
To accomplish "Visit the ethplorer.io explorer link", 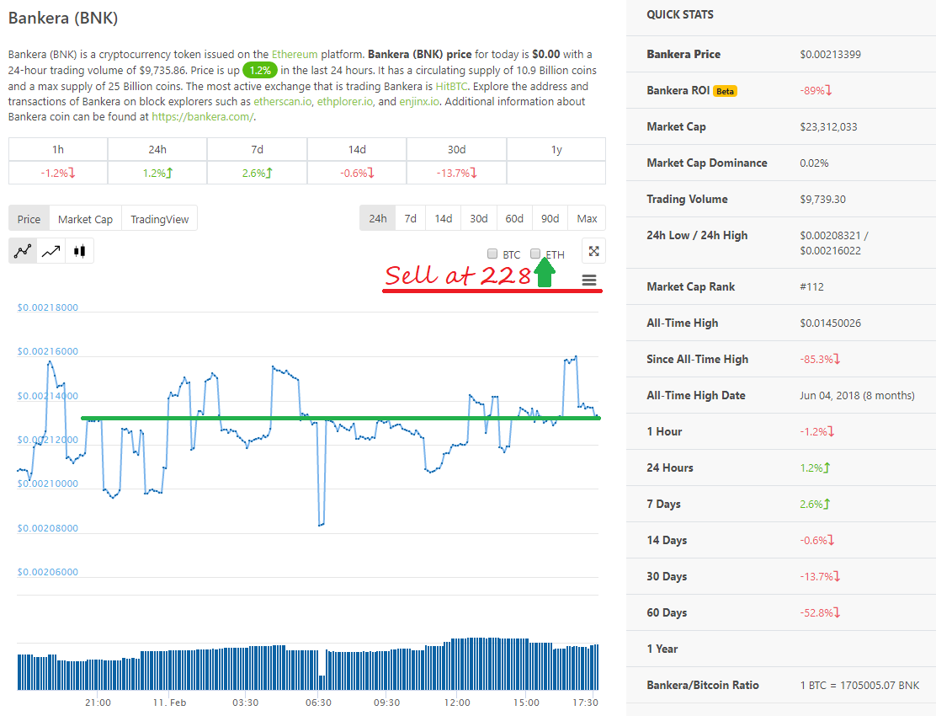I will (x=345, y=102).
